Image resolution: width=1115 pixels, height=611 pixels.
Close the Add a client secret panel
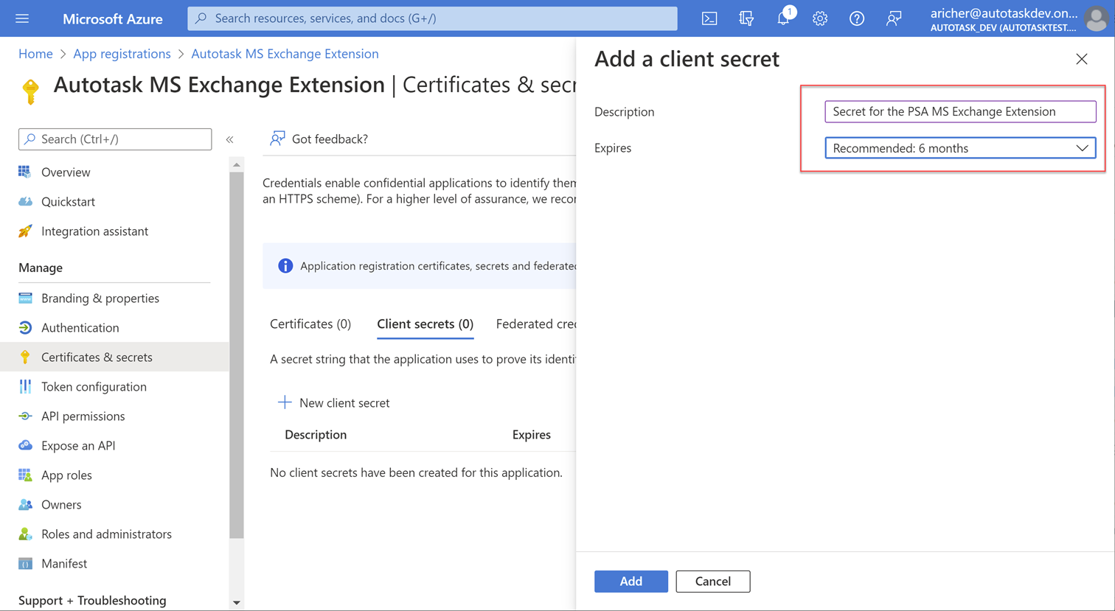[x=1082, y=59]
